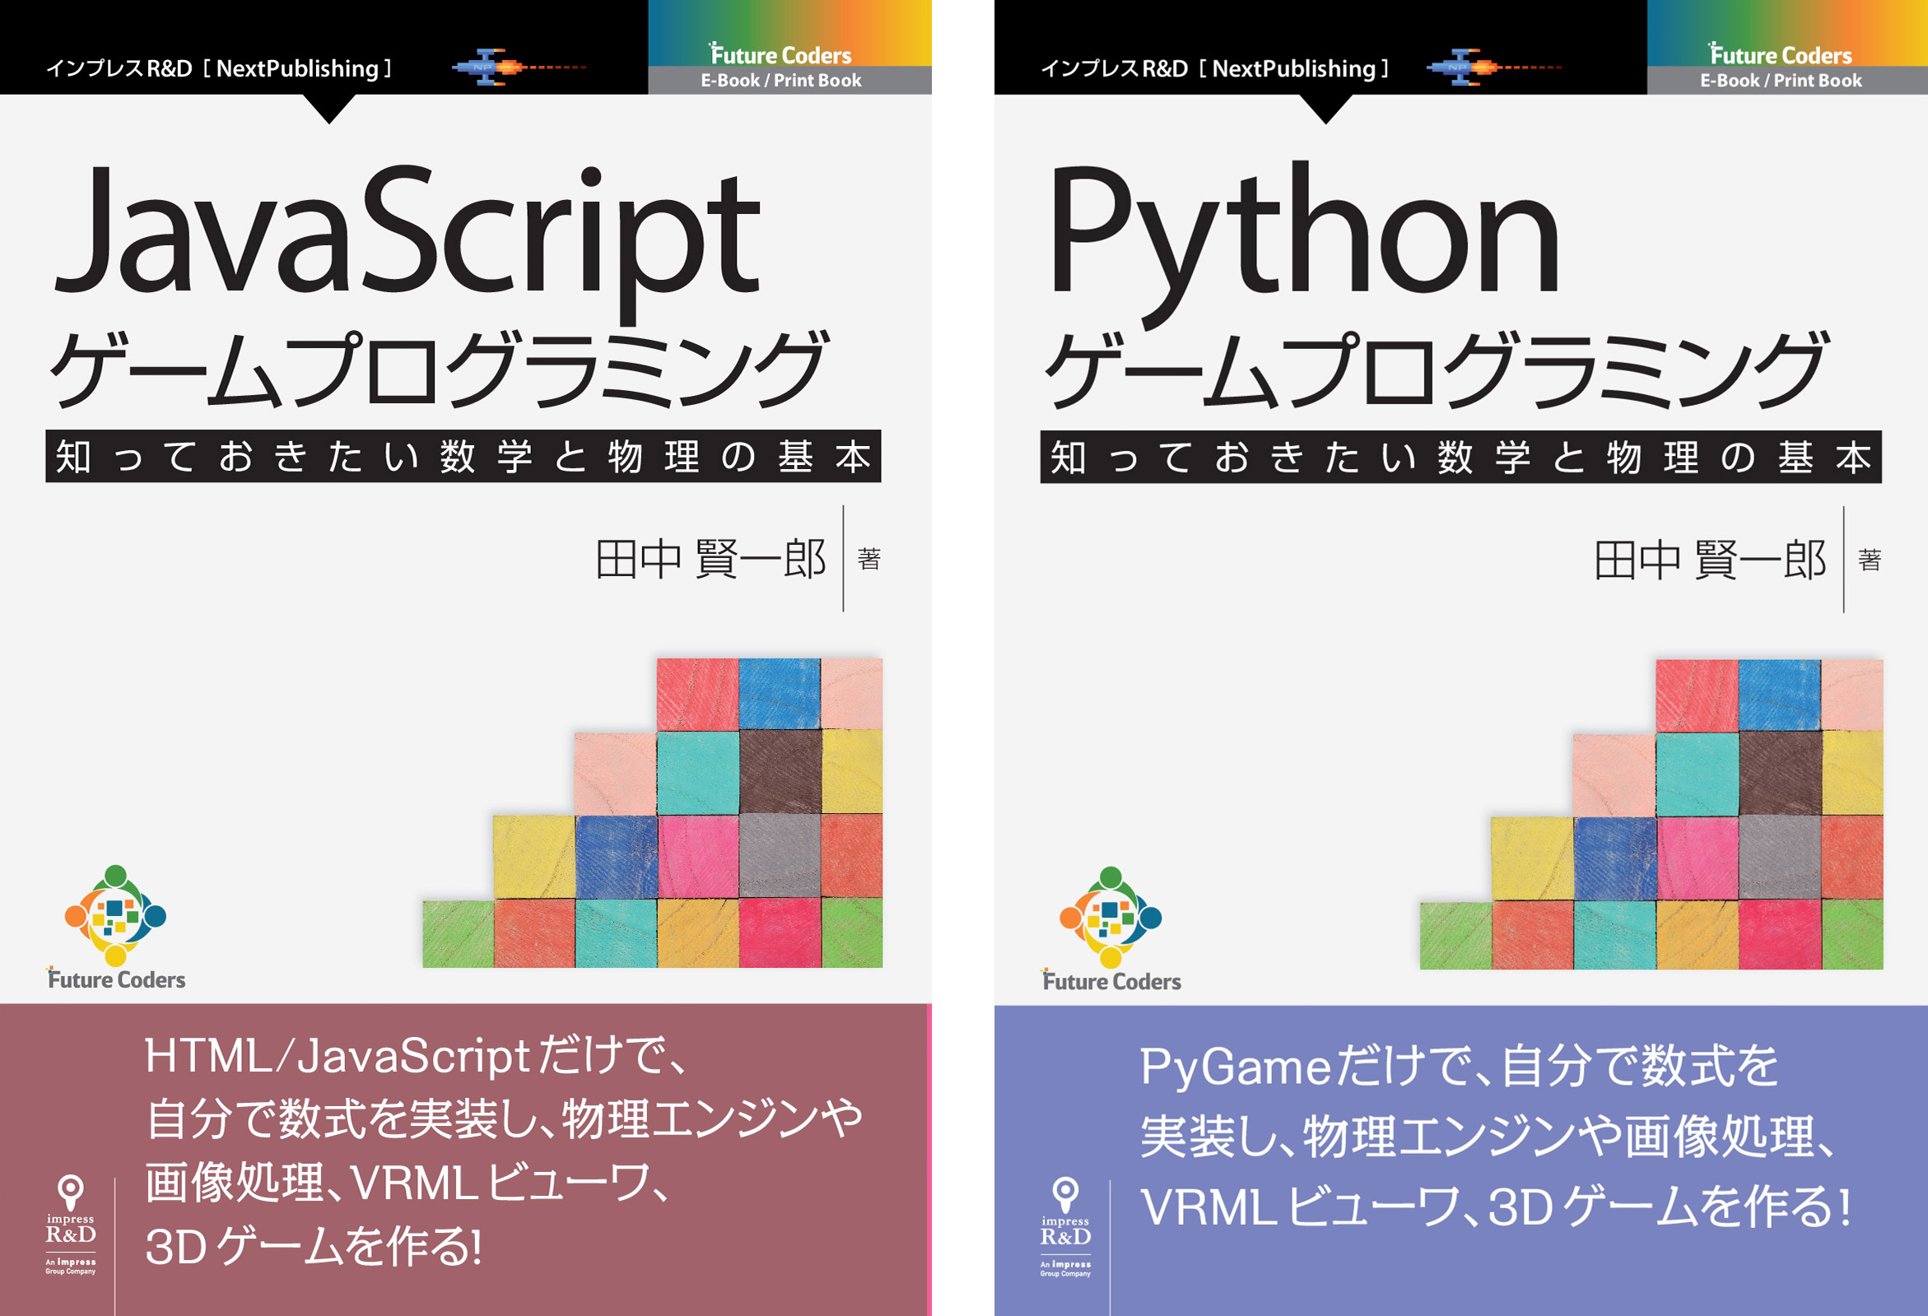Click impress R&D logo on Python cover
This screenshot has height=1316, width=1928.
1065,1227
